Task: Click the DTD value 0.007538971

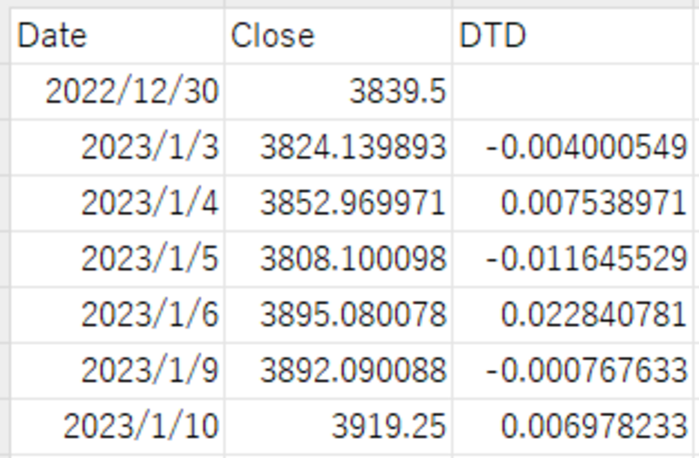Action: pos(573,203)
